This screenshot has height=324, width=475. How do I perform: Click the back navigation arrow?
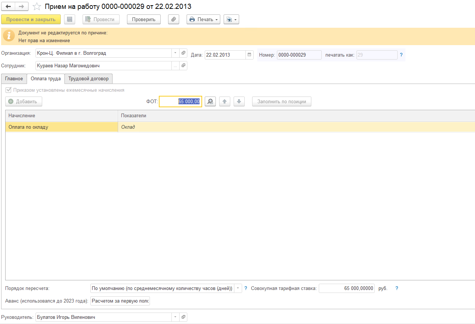pyautogui.click(x=8, y=7)
